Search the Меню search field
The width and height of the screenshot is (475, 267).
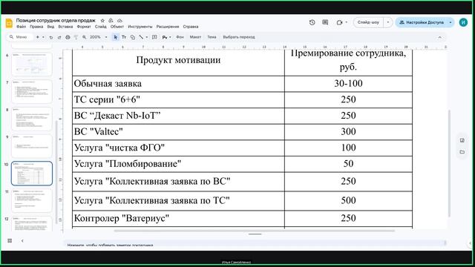[x=19, y=37]
